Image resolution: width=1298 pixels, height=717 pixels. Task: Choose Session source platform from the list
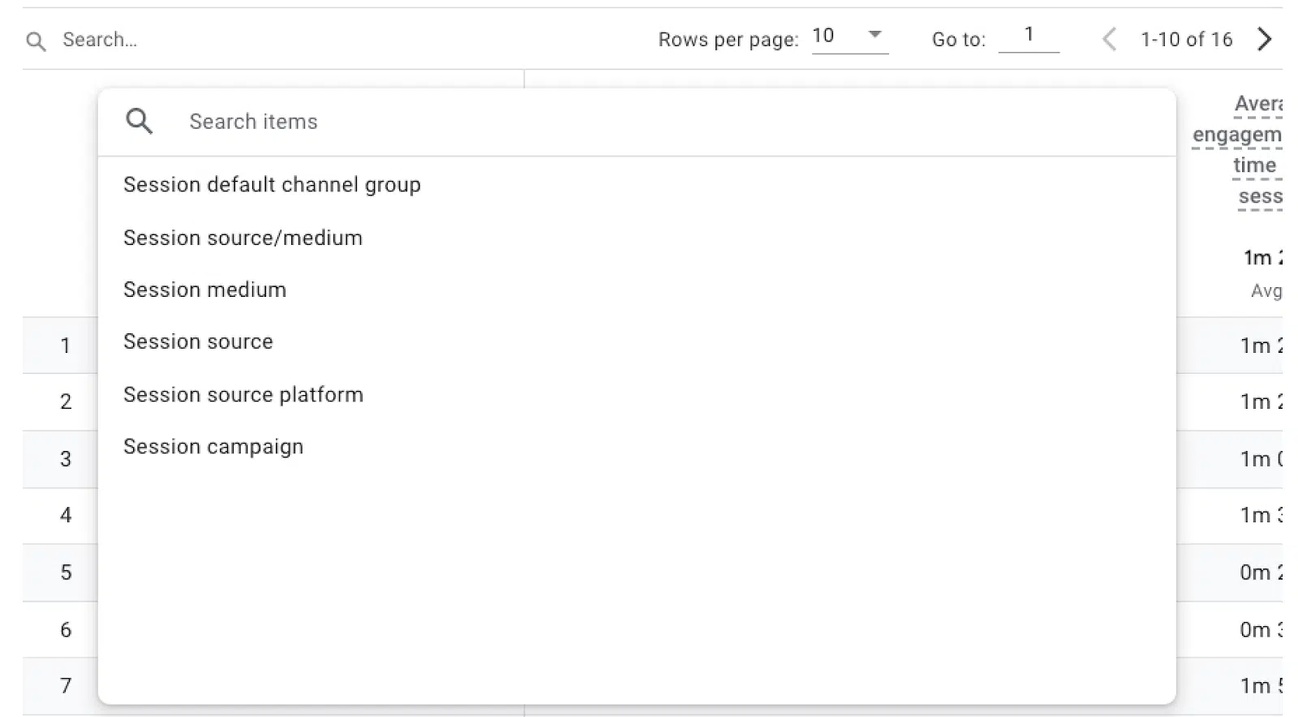tap(243, 395)
